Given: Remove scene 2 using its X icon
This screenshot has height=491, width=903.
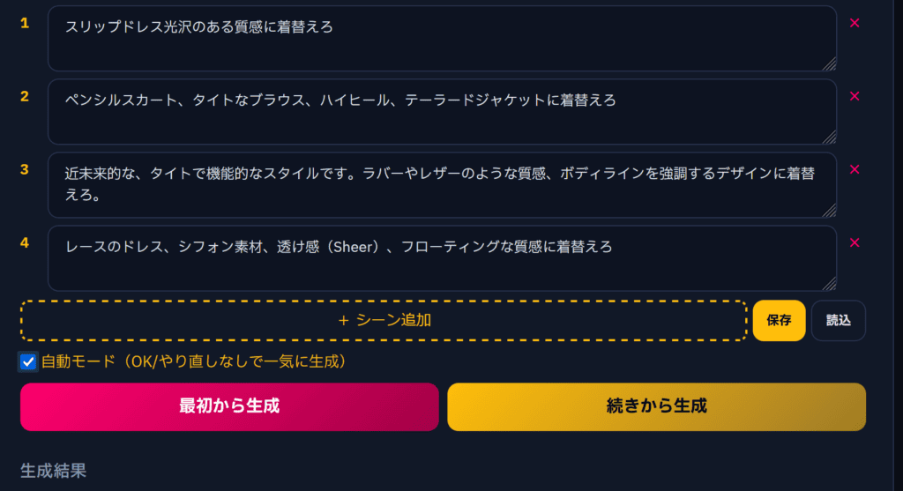Looking at the screenshot, I should (x=854, y=96).
